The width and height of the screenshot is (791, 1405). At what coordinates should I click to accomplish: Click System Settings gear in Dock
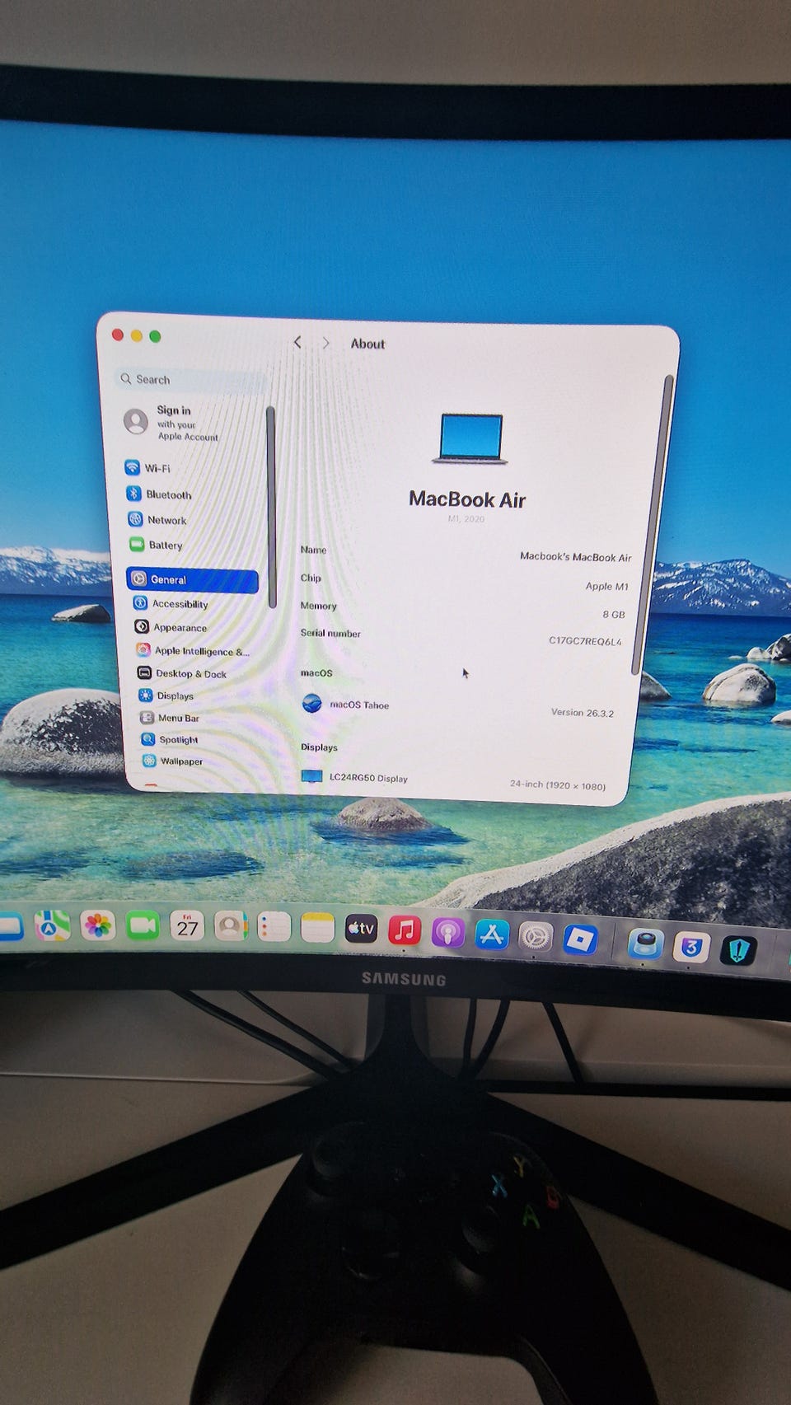536,937
